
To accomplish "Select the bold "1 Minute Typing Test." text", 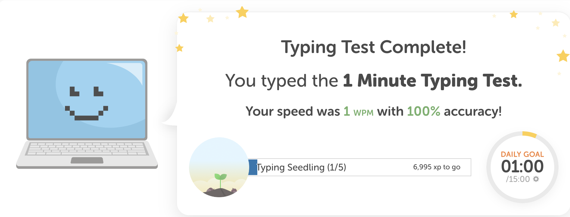I will [432, 81].
